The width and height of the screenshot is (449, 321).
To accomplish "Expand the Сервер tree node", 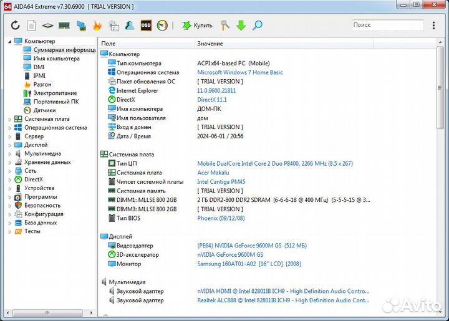I will click(9, 137).
